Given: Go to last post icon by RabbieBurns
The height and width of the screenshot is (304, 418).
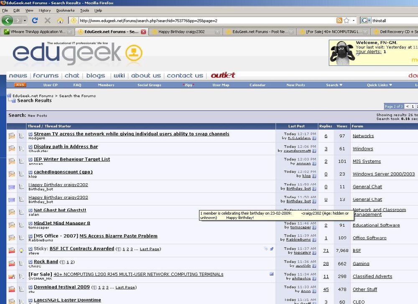Looking at the screenshot, I should click(x=314, y=240).
